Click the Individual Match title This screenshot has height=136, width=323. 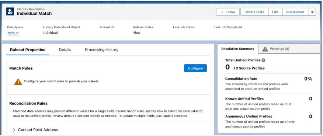pos(34,14)
